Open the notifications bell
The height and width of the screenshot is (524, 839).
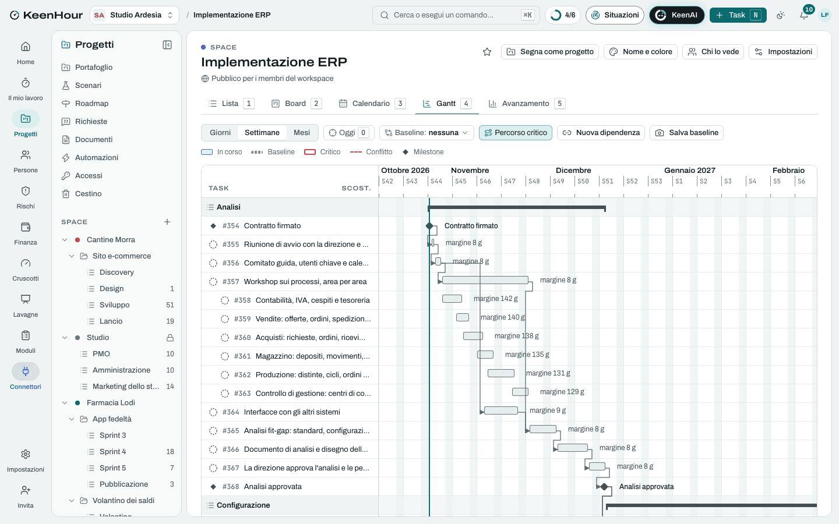(x=804, y=15)
